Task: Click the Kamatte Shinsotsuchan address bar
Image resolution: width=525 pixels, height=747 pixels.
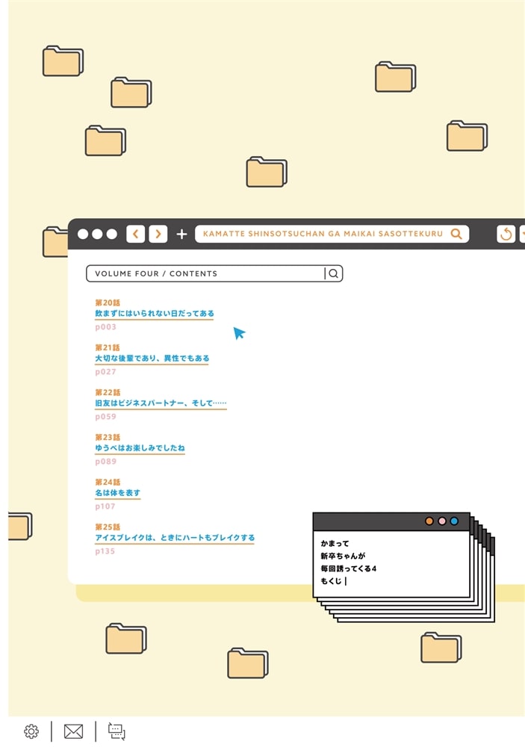Action: [323, 234]
